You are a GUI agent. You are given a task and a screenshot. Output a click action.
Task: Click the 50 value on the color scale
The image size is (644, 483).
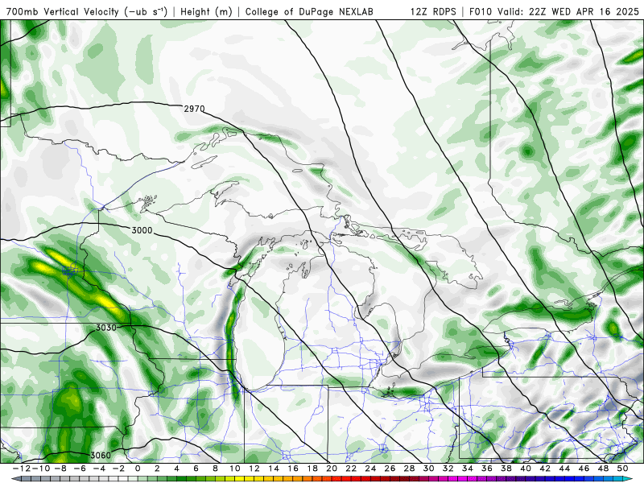pos(622,469)
